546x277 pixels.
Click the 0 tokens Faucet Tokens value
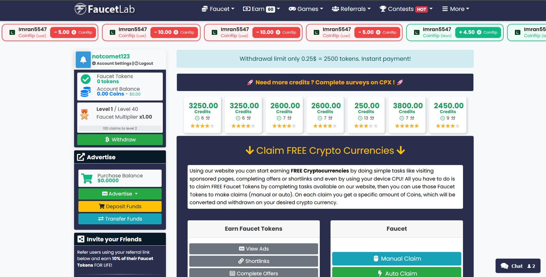coord(108,82)
